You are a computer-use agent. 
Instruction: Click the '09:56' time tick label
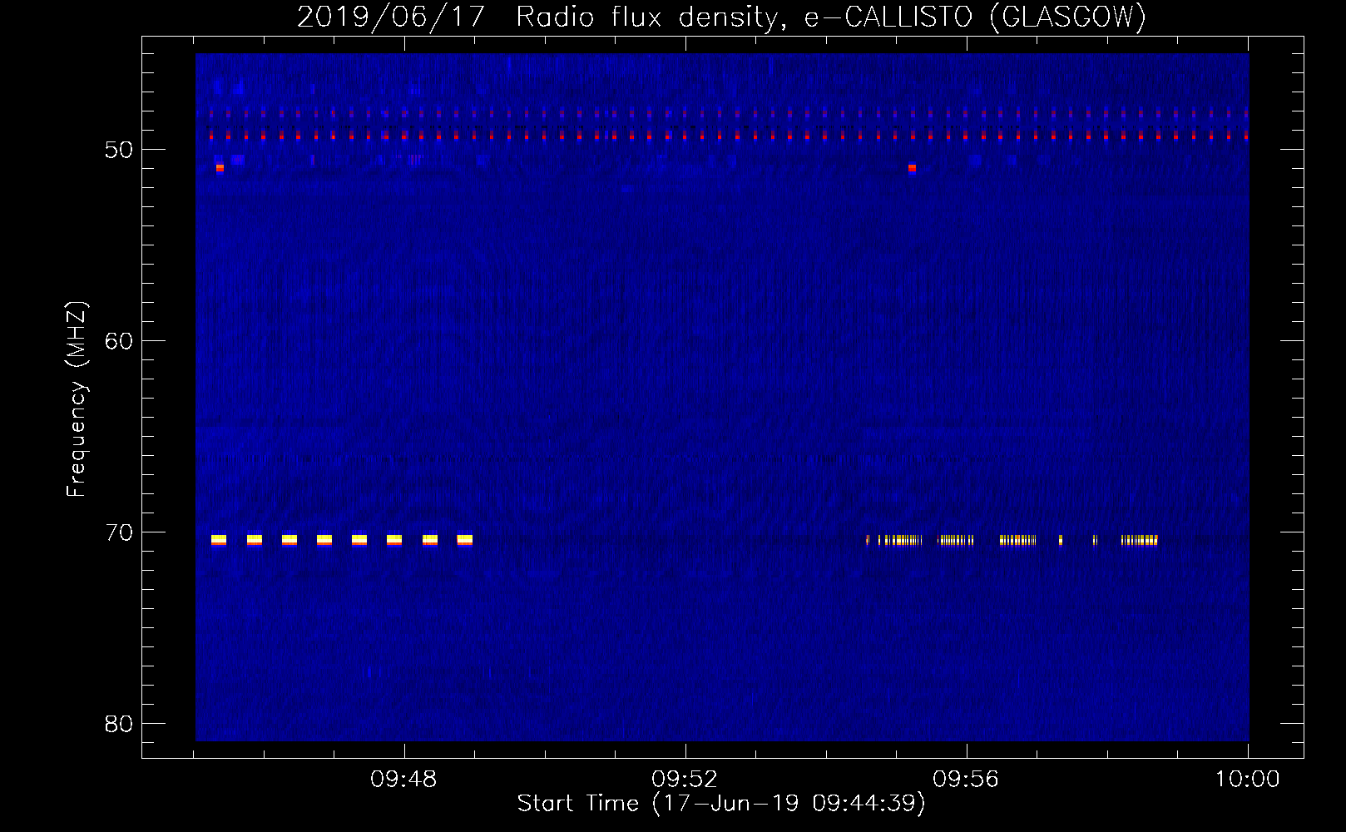tap(965, 780)
